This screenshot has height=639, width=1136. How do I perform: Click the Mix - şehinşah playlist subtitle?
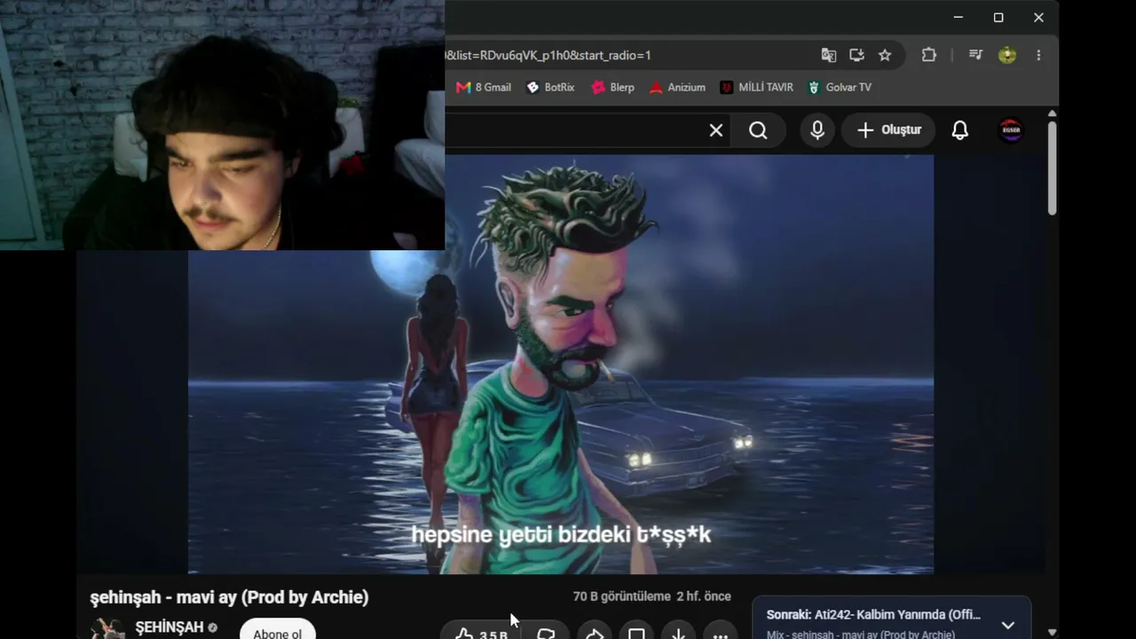point(861,635)
